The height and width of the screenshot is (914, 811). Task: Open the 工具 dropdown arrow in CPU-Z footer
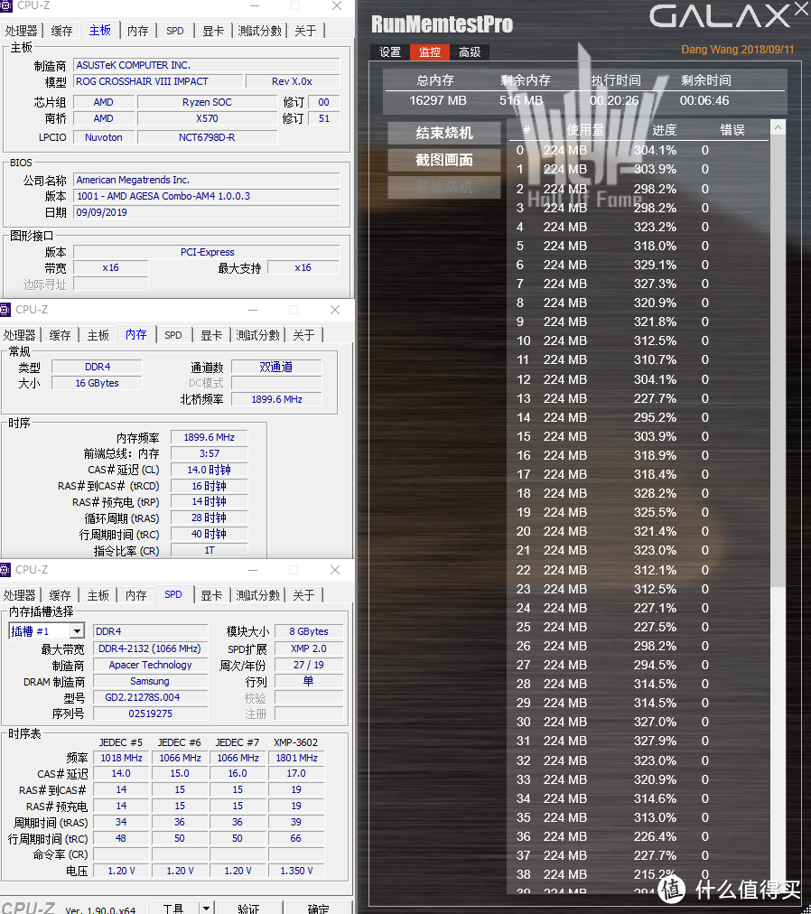[206, 909]
